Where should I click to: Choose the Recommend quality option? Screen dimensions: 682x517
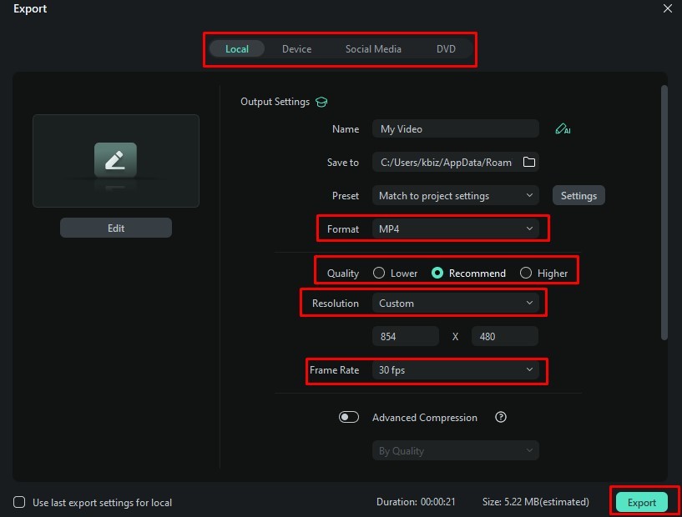coord(437,274)
